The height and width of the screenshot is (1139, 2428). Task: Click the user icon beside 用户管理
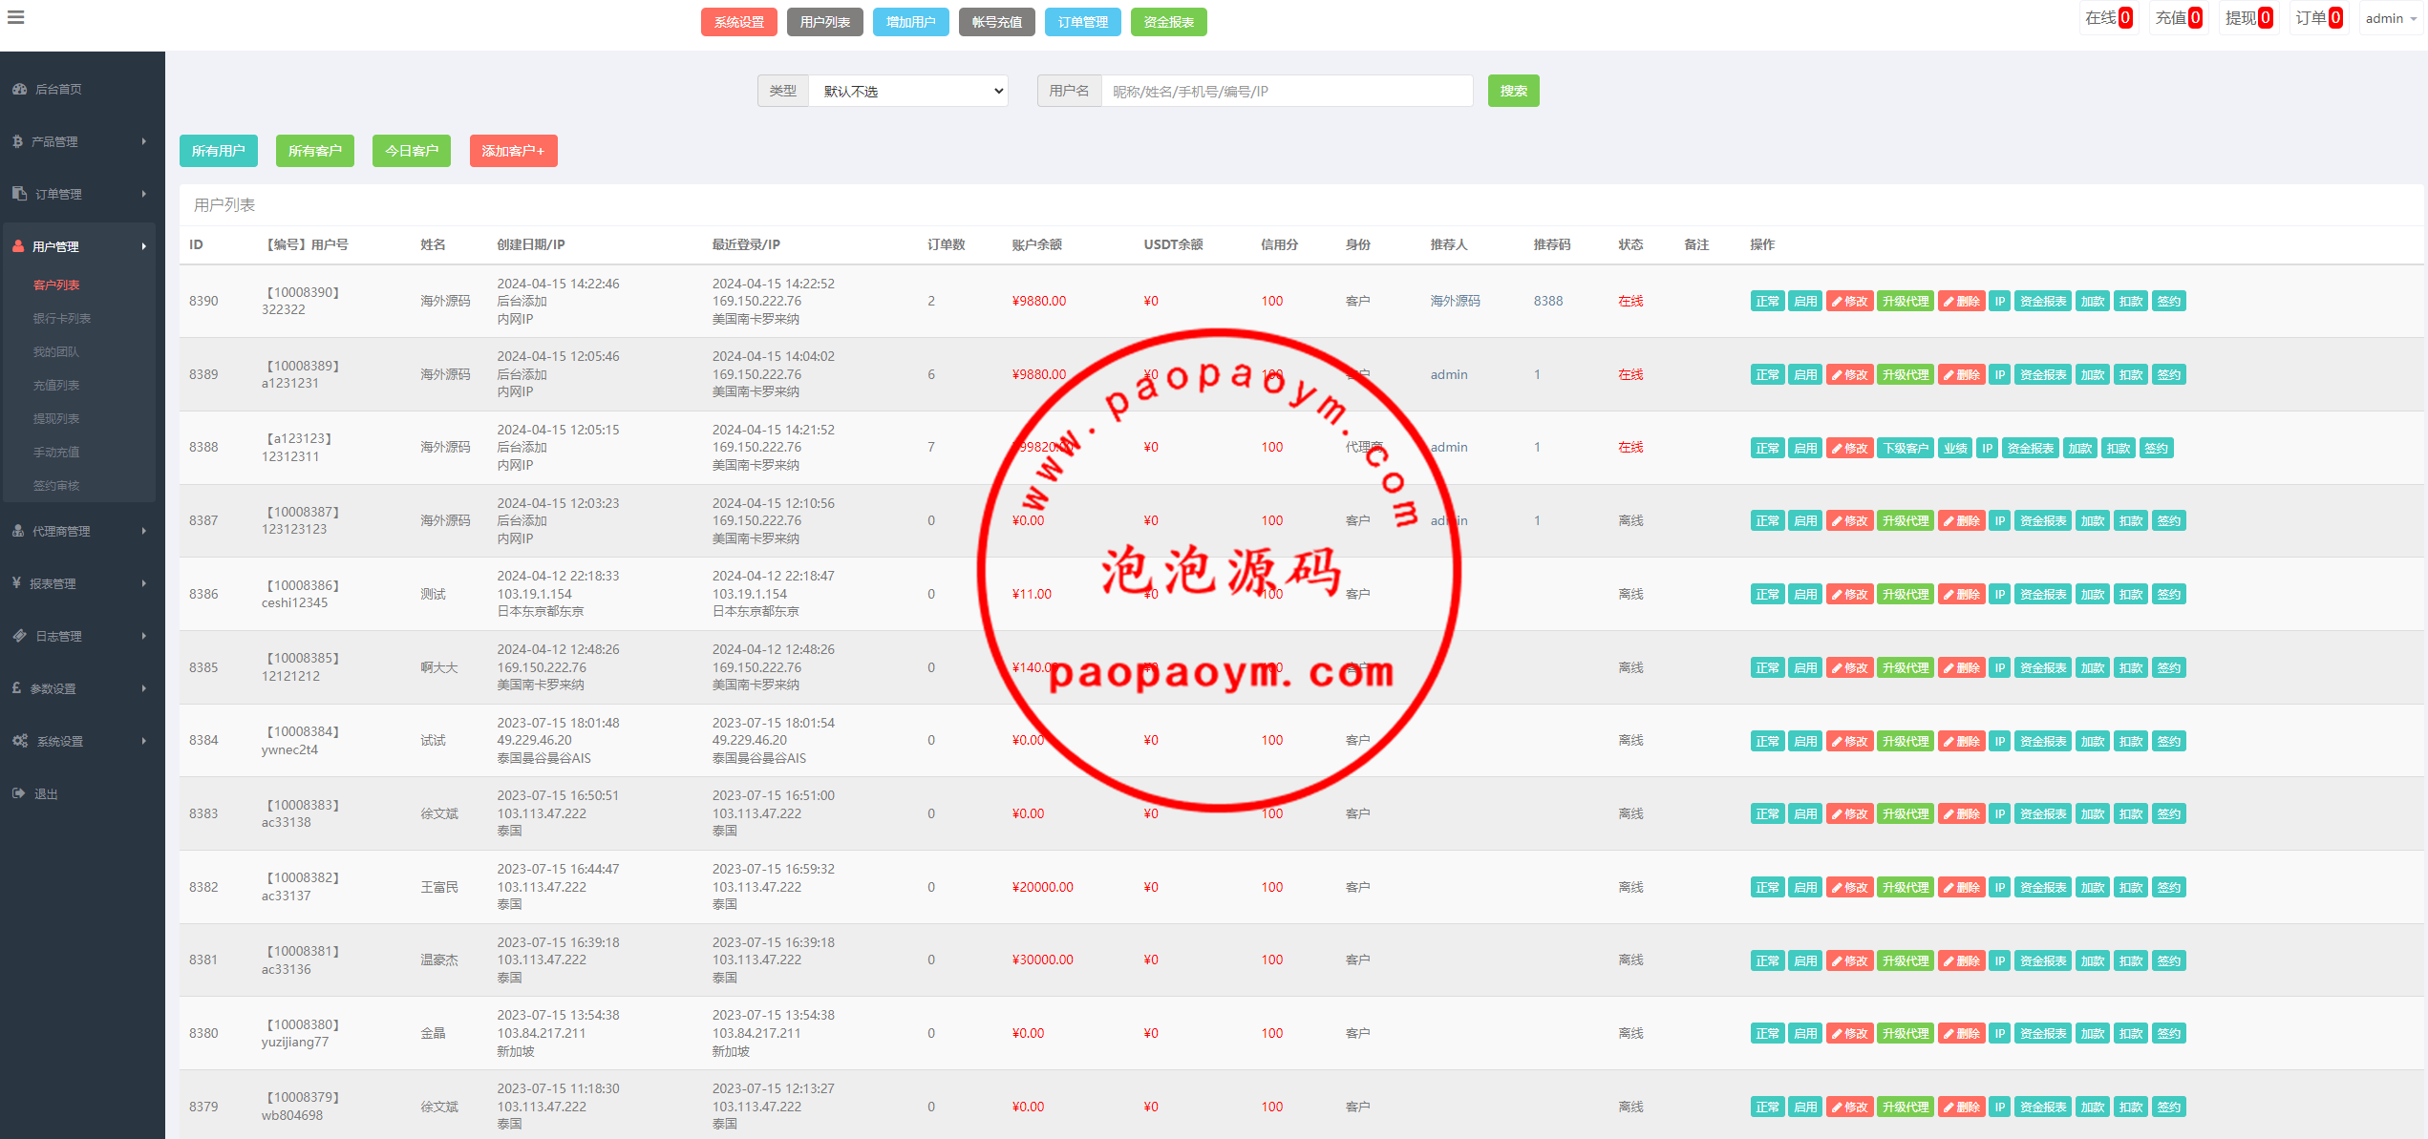pyautogui.click(x=18, y=246)
